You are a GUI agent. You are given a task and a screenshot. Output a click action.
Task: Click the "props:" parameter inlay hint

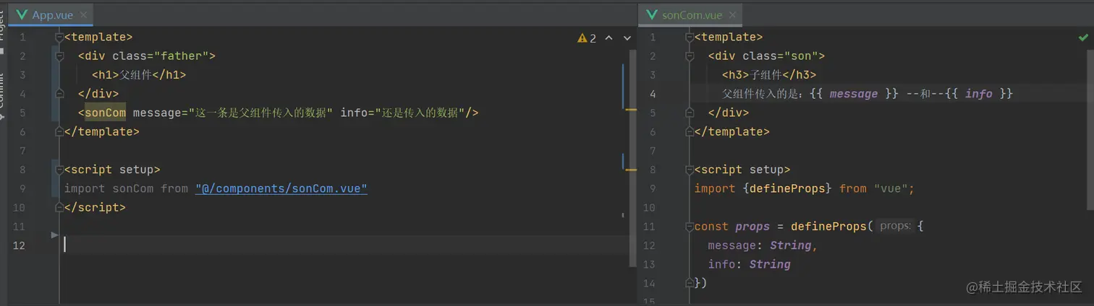pyautogui.click(x=895, y=226)
